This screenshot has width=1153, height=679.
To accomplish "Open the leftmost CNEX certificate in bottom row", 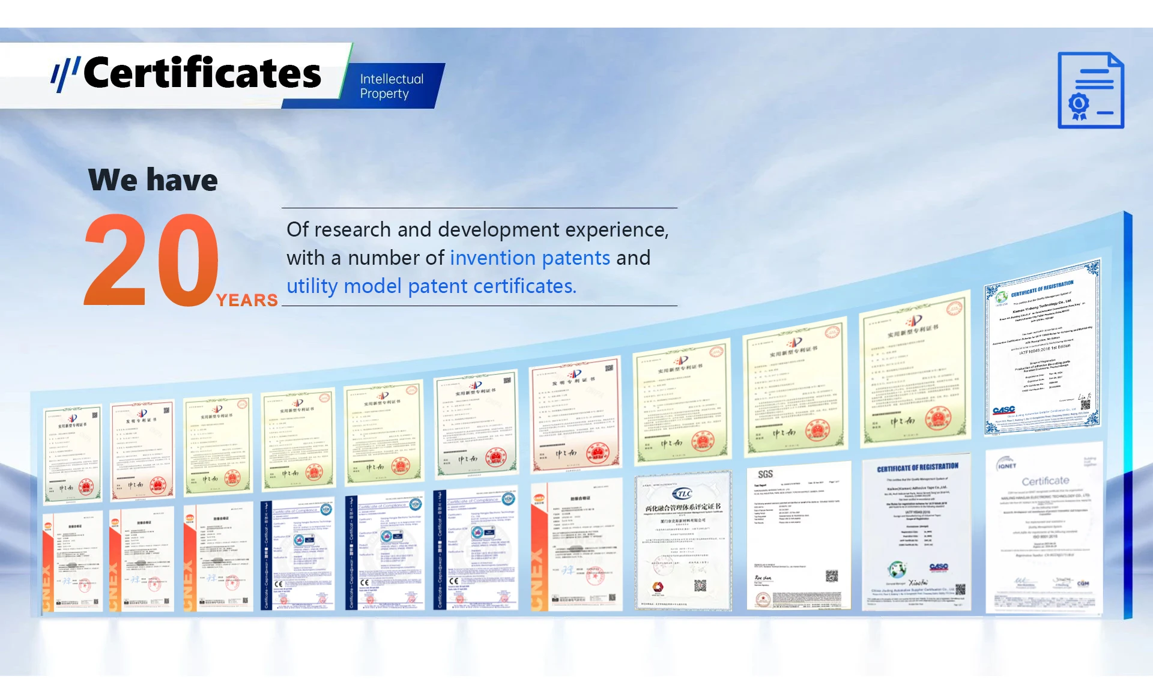I will 73,563.
